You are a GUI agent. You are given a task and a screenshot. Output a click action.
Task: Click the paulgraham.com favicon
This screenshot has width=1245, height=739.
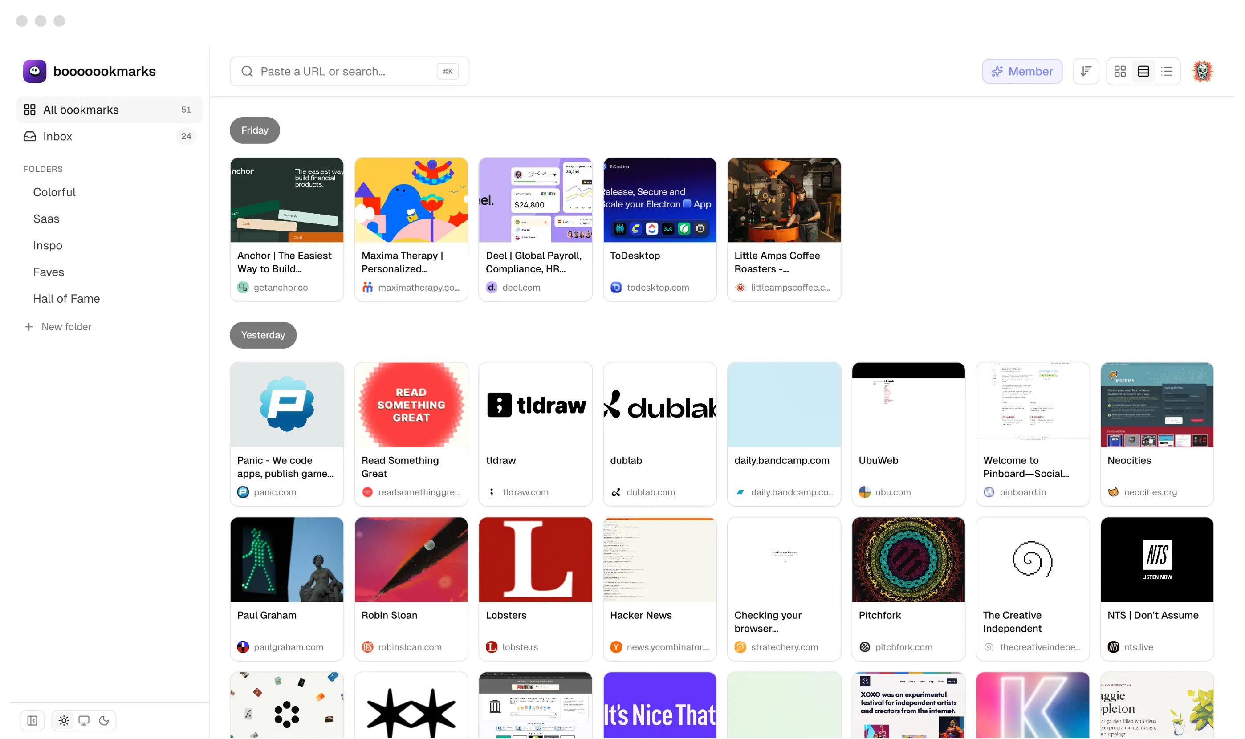click(x=243, y=647)
